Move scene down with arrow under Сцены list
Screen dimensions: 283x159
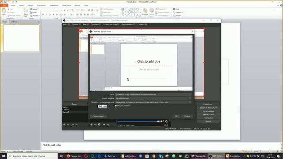[76, 125]
